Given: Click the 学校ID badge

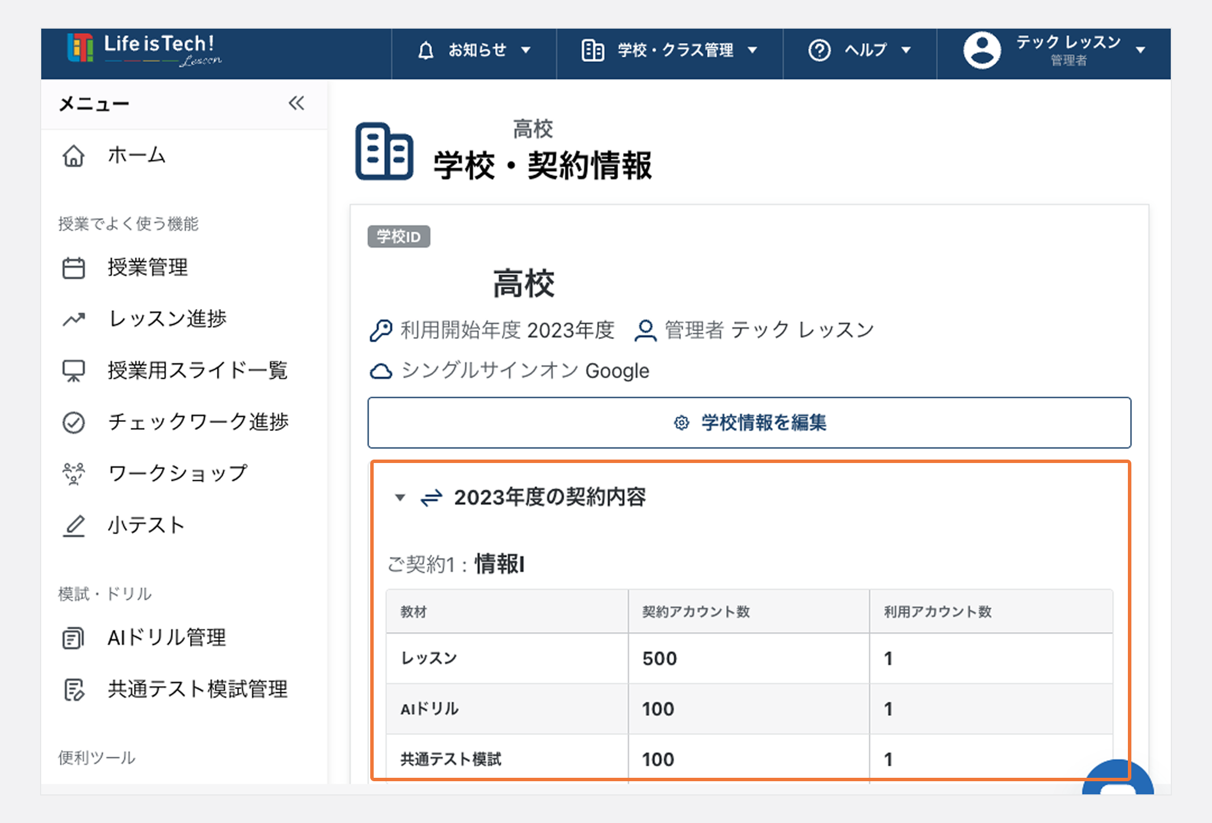Looking at the screenshot, I should point(399,236).
